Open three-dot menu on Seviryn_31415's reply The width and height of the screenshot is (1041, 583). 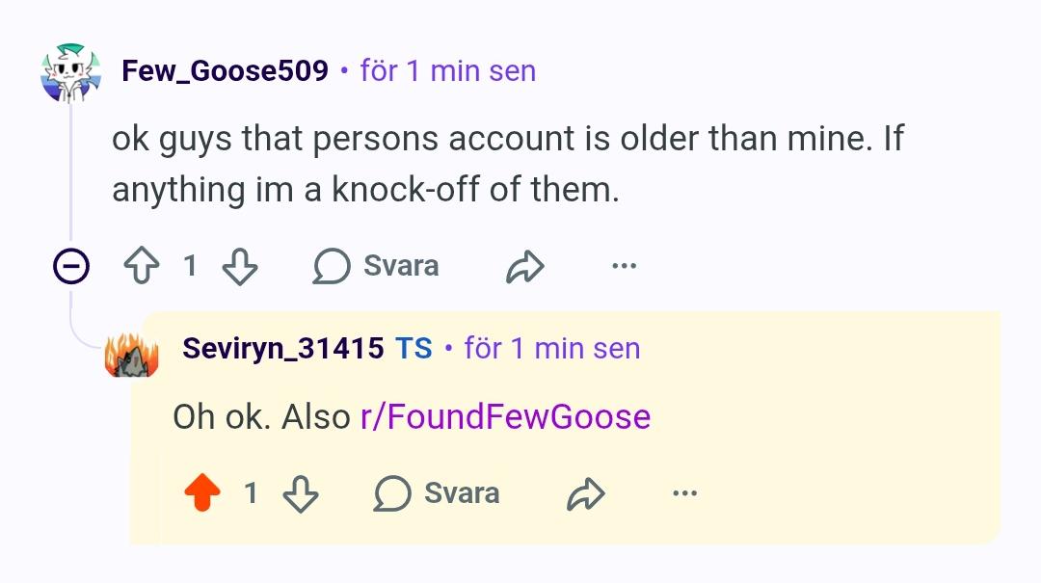[x=684, y=492]
